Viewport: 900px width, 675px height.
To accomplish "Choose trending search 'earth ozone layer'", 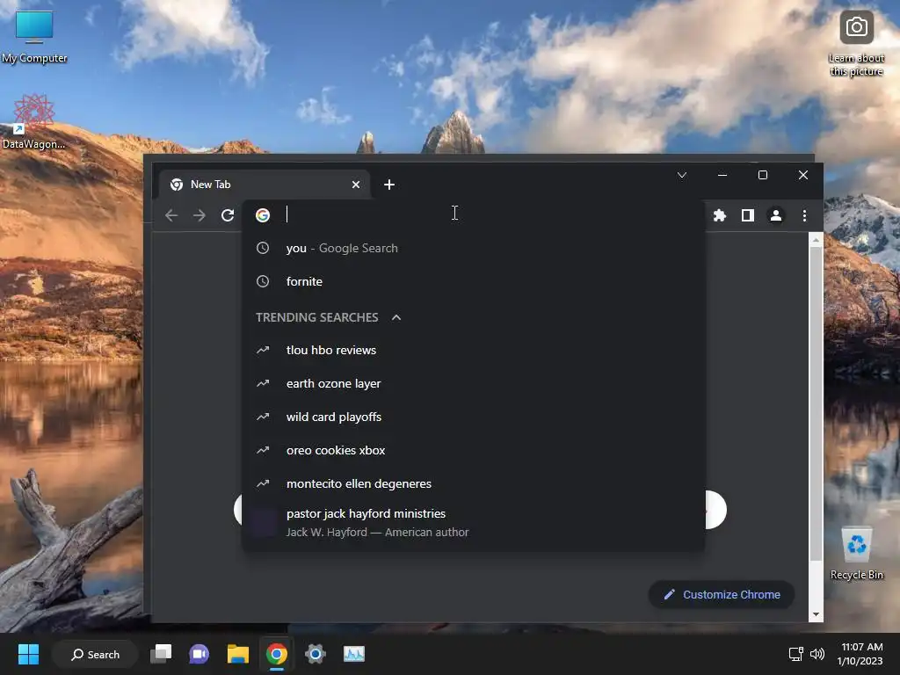I will point(474,383).
